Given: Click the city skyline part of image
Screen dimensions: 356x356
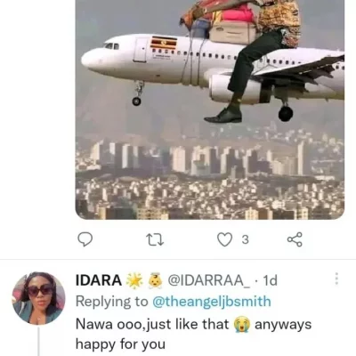Looking at the screenshot, I should tap(210, 178).
